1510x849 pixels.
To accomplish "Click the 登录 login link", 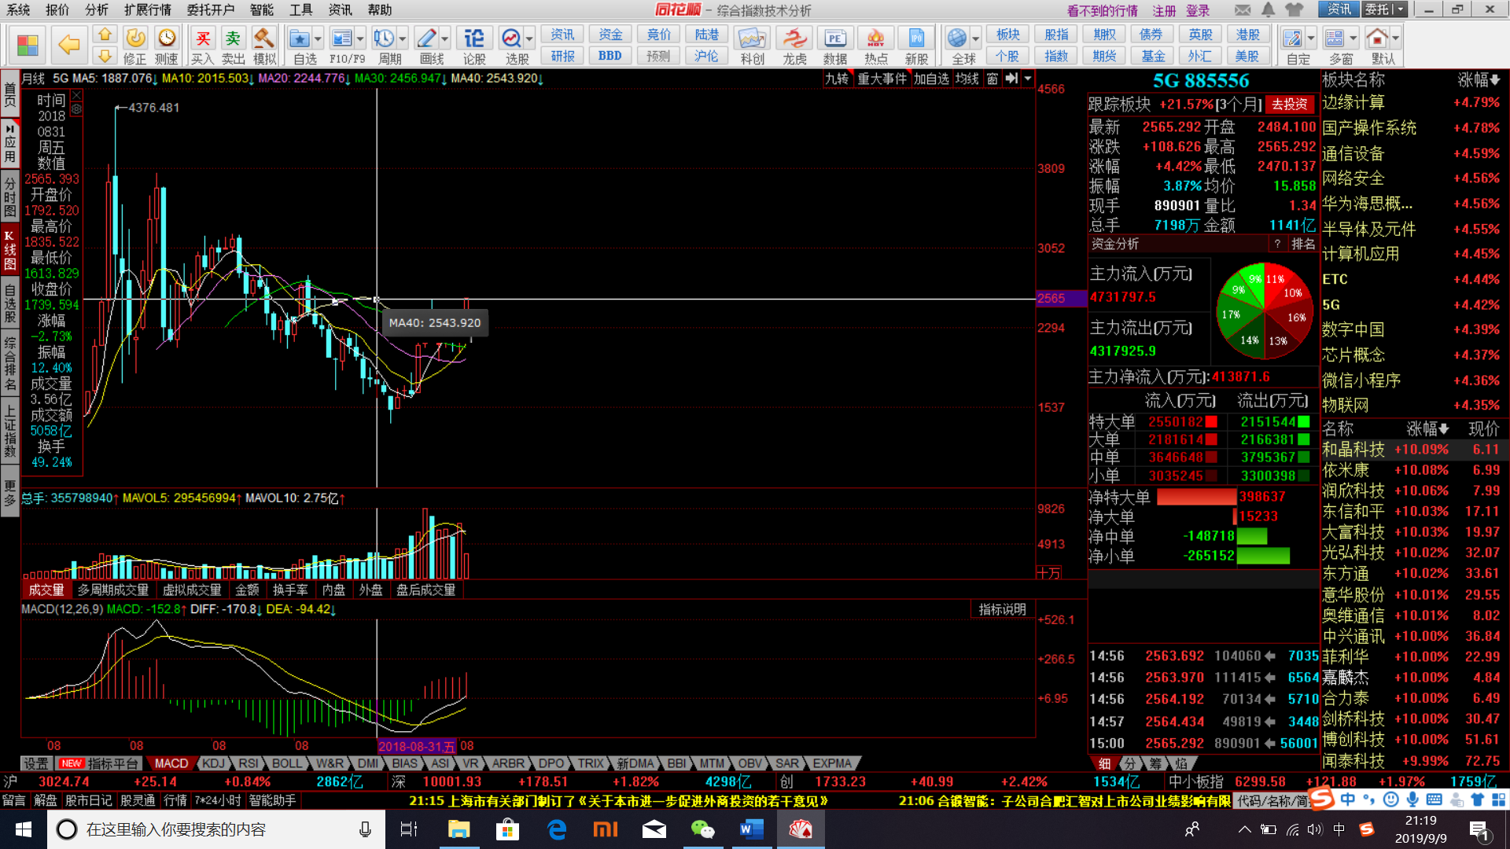I will pos(1198,10).
